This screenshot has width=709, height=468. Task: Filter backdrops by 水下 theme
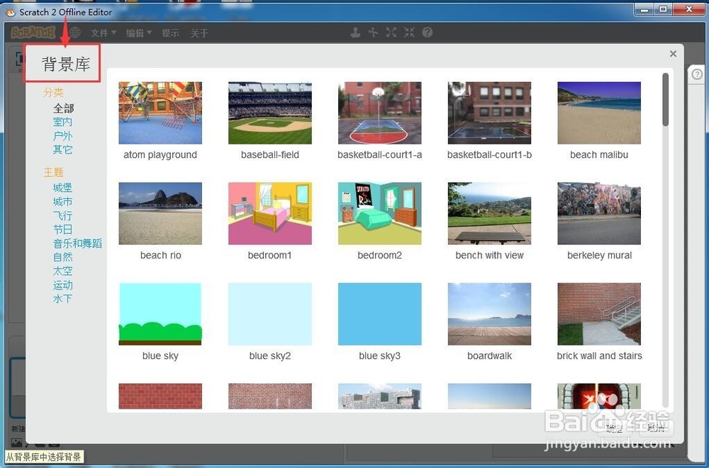[x=62, y=299]
